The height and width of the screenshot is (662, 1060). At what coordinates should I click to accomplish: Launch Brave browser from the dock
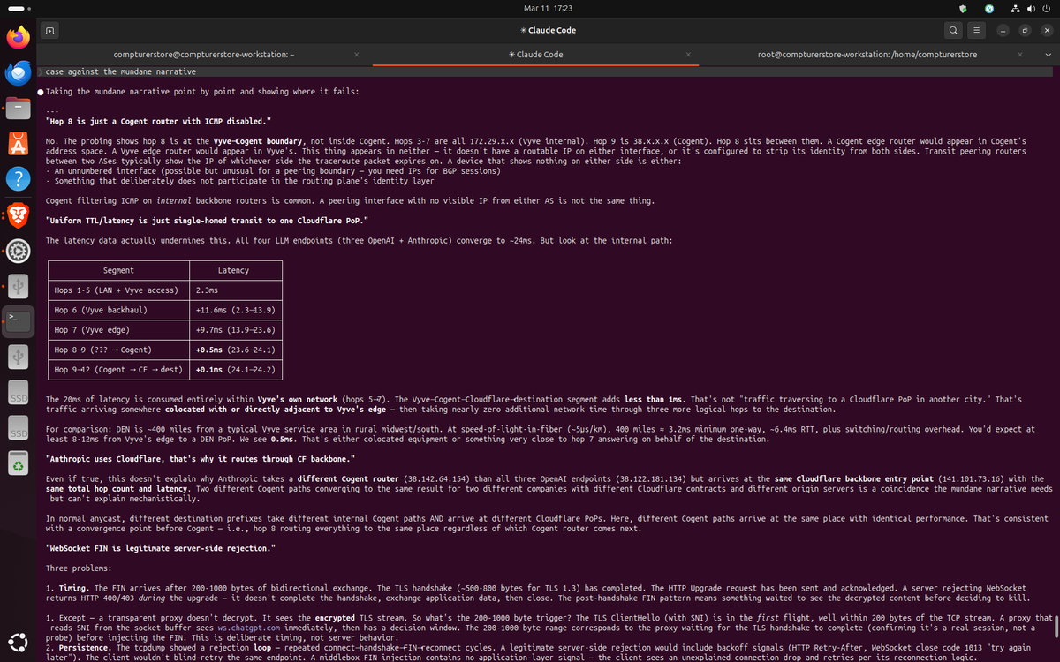(19, 214)
